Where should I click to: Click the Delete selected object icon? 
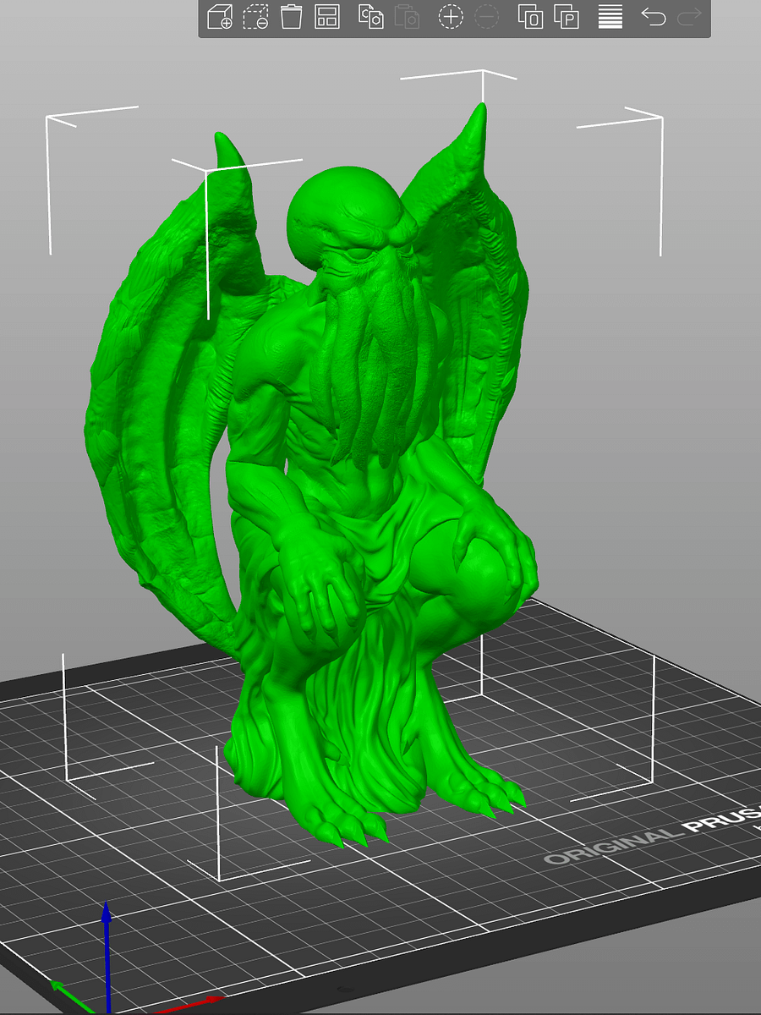[x=255, y=17]
